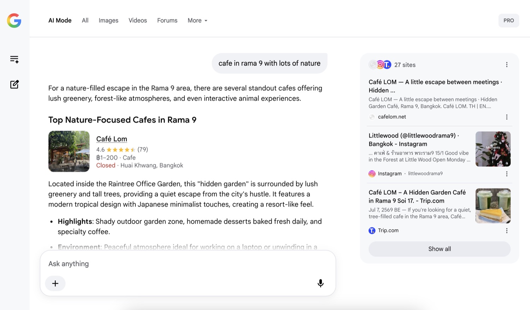Click the search query bubble text
The width and height of the screenshot is (530, 310).
point(270,63)
